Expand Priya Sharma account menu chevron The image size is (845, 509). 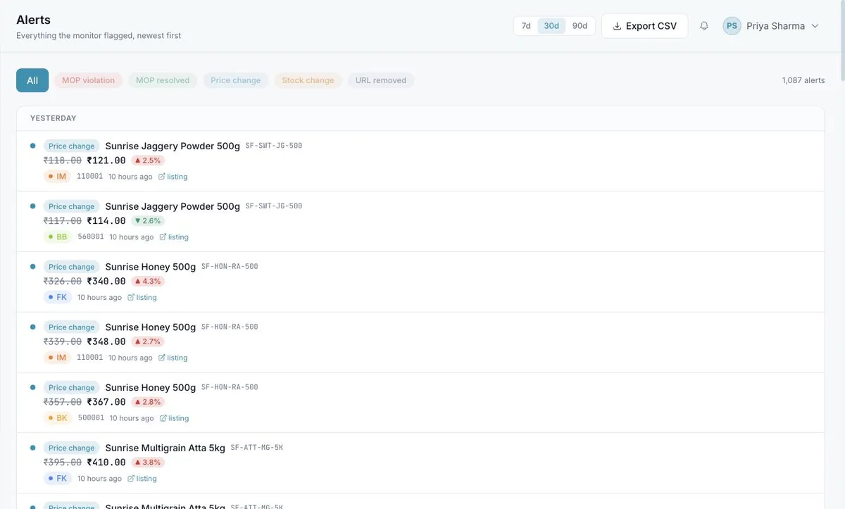click(x=815, y=26)
